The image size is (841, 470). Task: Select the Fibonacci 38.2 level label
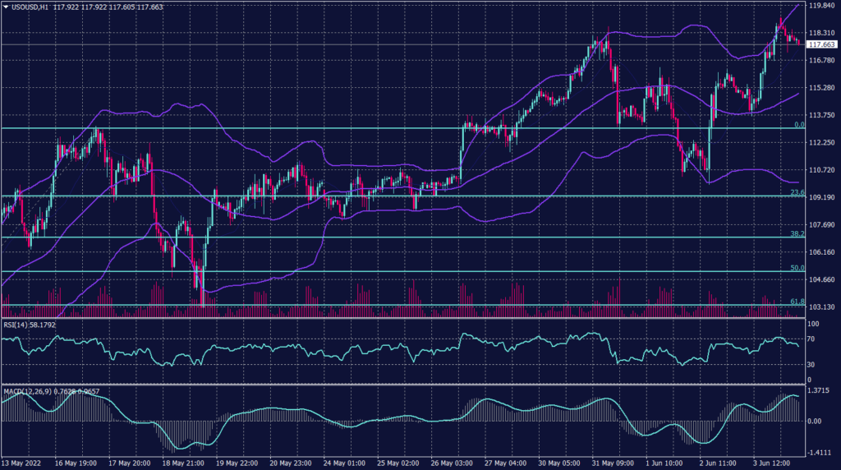[x=796, y=234]
